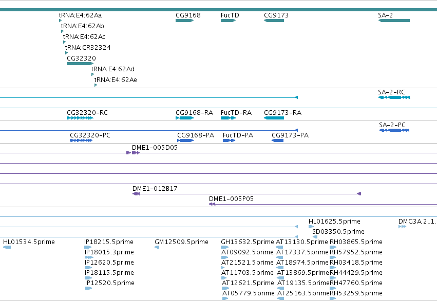Click the GH13632.5prime EST

tap(224, 247)
